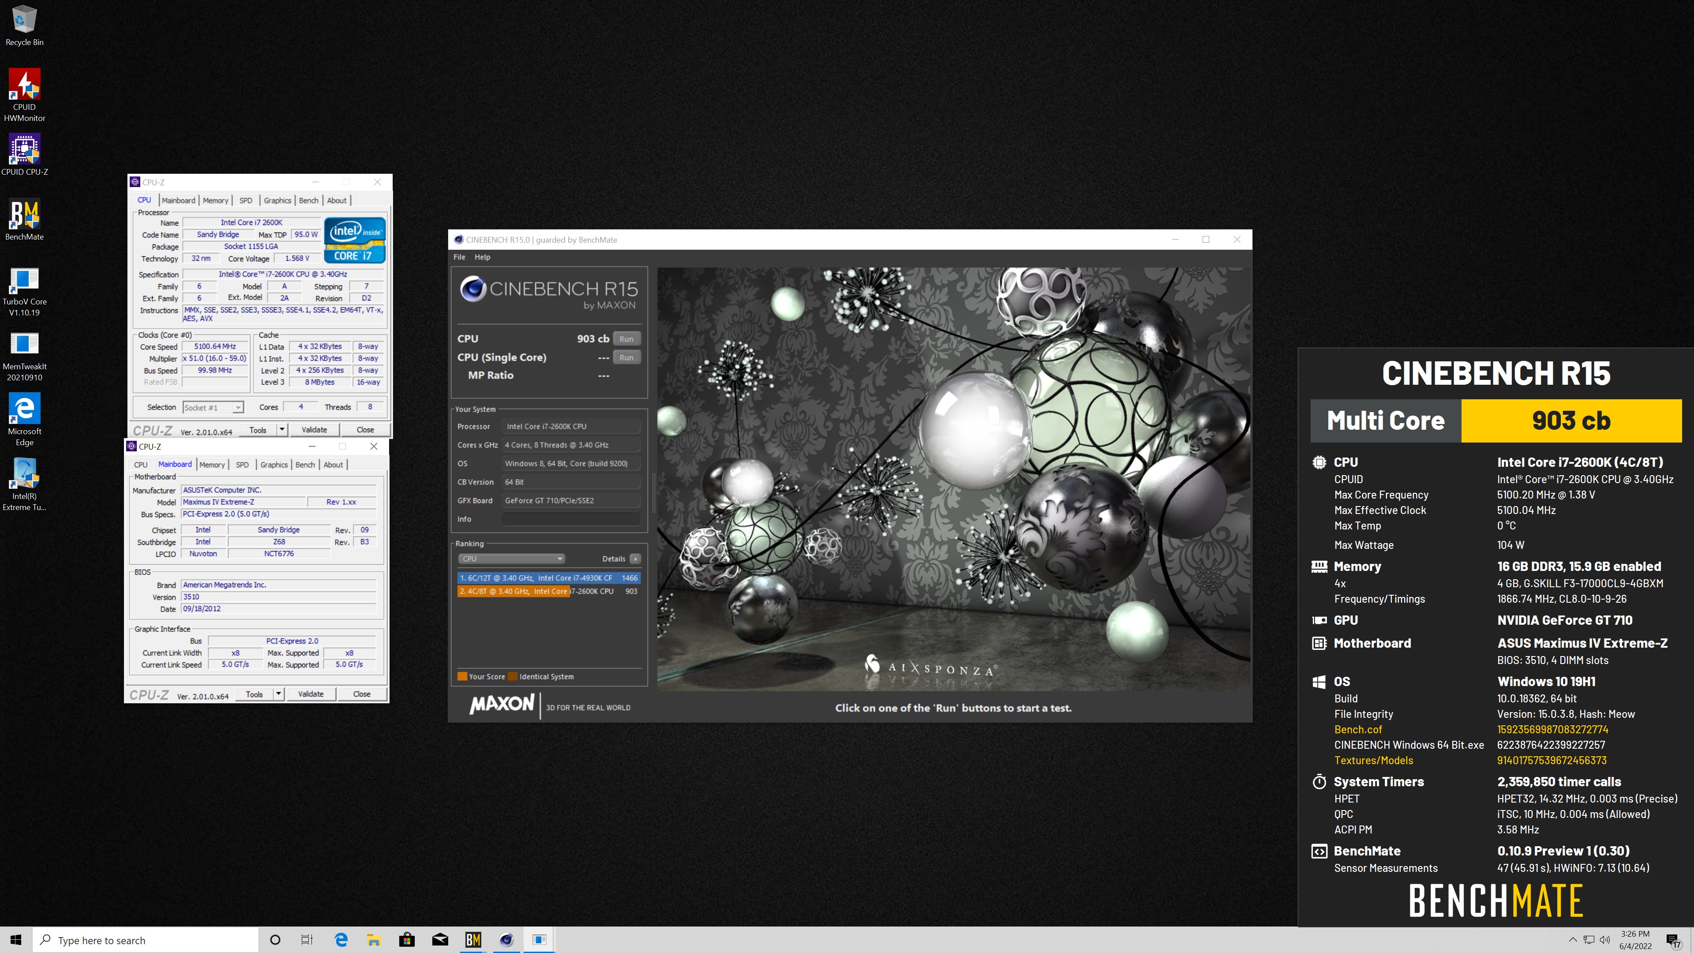Click the MAXON logo in Cinebench
The width and height of the screenshot is (1694, 953).
[502, 704]
